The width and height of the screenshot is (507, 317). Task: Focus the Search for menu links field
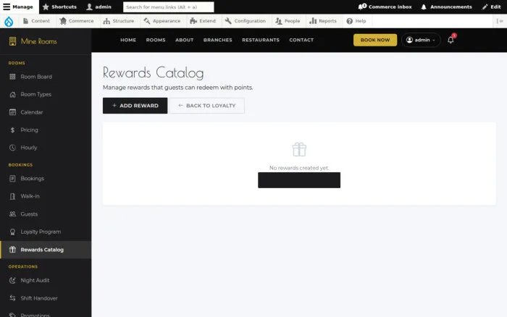(169, 7)
